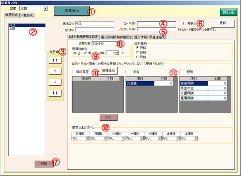Move employee down one with single down arrow
This screenshot has height=176, width=241.
pyautogui.click(x=55, y=82)
